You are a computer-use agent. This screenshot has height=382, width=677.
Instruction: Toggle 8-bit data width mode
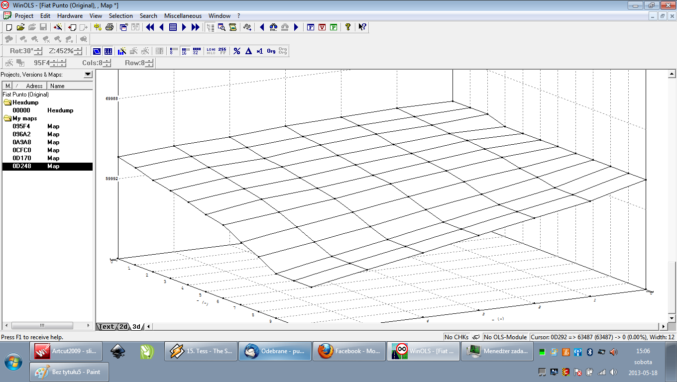pyautogui.click(x=173, y=51)
